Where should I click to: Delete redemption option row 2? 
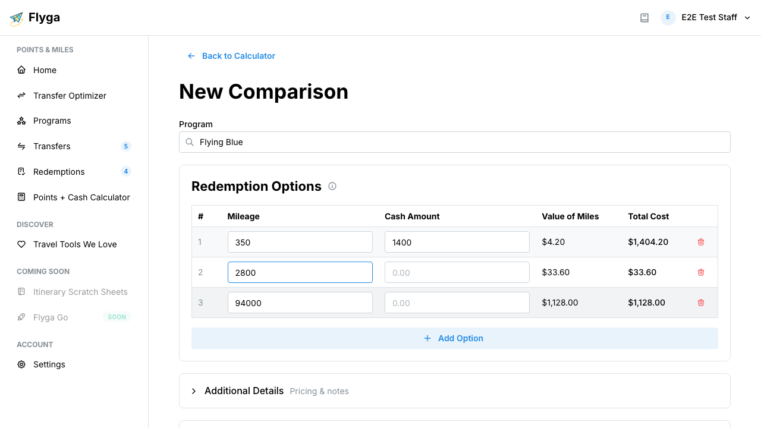[701, 272]
